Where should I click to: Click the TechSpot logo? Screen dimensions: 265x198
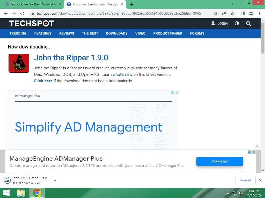point(32,23)
